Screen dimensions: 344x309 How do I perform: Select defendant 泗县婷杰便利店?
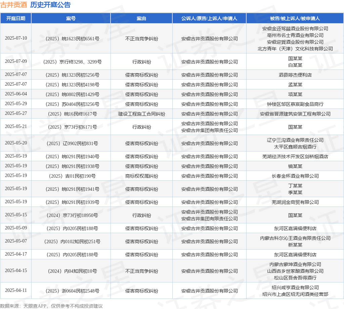click(295, 75)
